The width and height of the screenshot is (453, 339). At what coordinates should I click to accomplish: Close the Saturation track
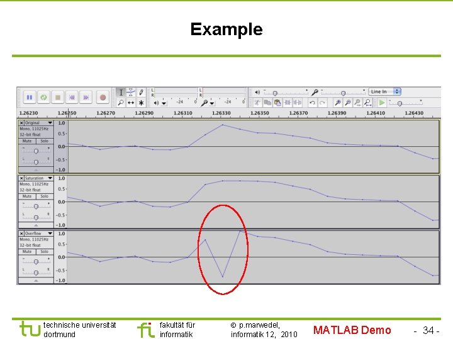click(x=21, y=178)
